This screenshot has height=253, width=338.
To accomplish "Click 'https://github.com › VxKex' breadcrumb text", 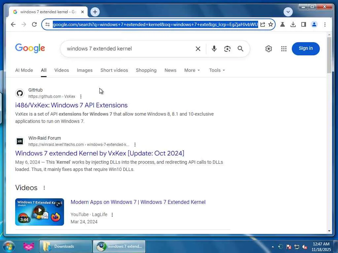I will click(x=52, y=97).
